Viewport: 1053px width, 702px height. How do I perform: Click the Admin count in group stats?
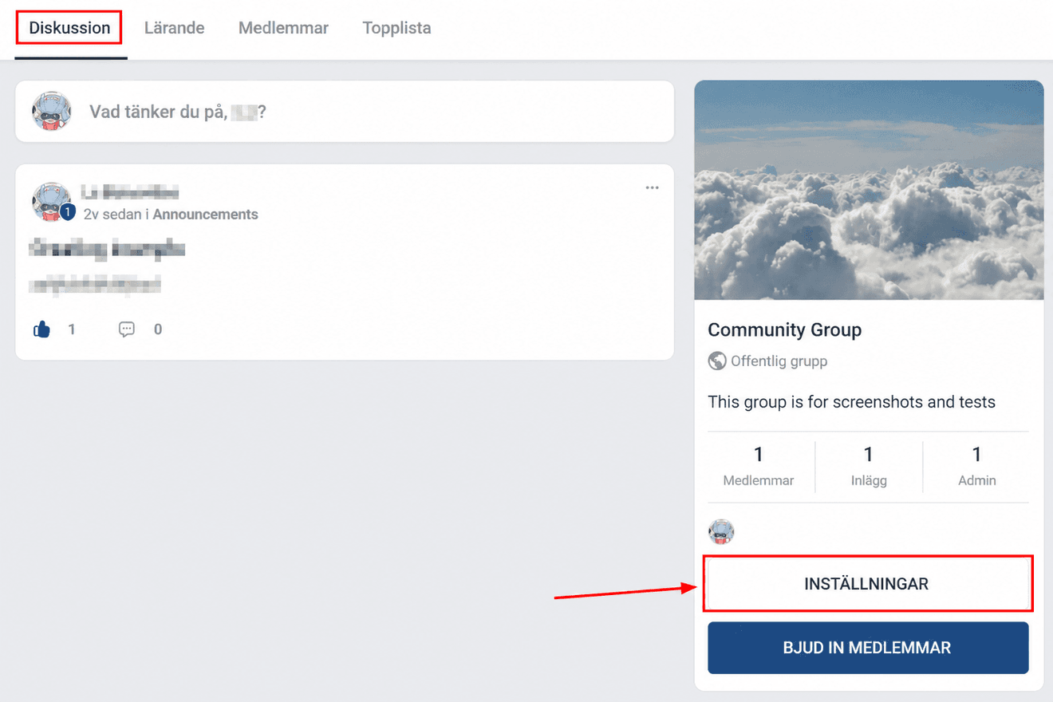point(977,466)
